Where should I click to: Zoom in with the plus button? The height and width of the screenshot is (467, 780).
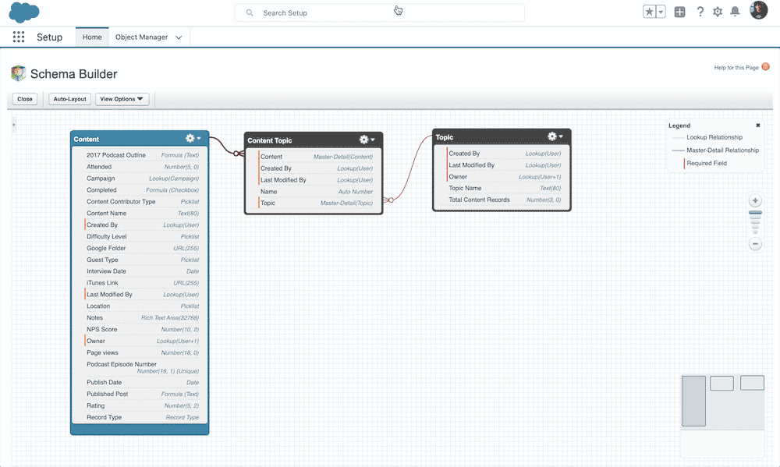pyautogui.click(x=755, y=200)
